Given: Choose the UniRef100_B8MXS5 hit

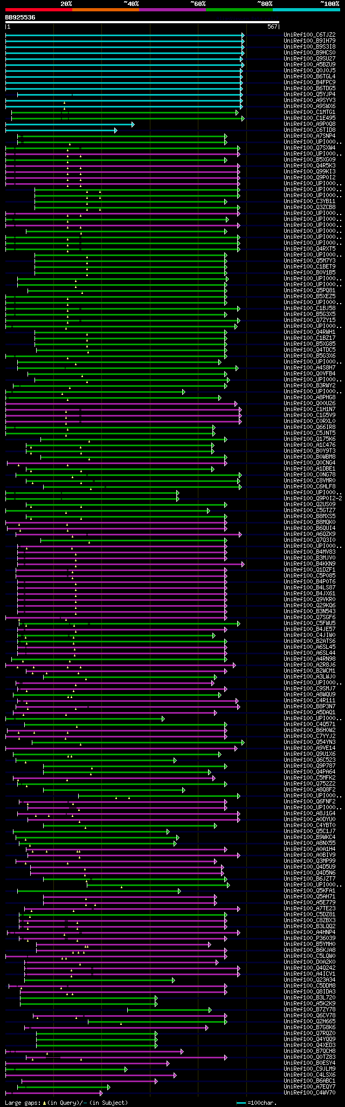Looking at the screenshot, I should (x=309, y=516).
